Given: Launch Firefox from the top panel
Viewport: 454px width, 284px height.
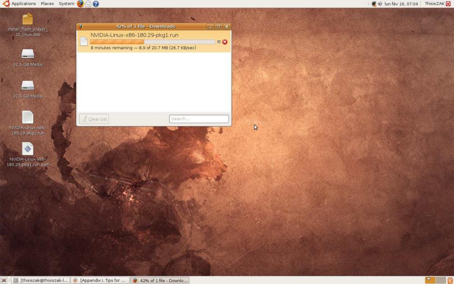Looking at the screenshot, I should (x=80, y=4).
